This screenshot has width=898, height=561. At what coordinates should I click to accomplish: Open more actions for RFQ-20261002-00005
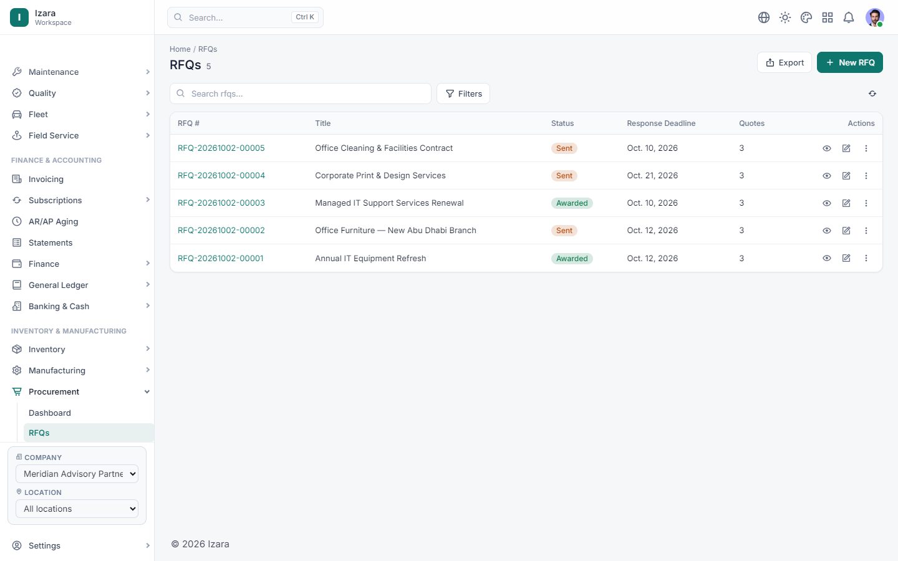click(x=866, y=148)
